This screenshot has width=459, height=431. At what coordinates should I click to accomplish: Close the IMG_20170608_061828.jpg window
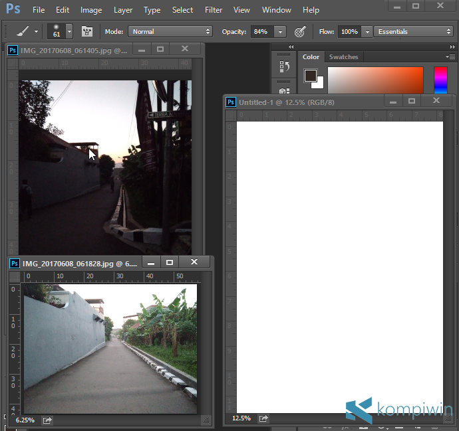[x=194, y=262]
